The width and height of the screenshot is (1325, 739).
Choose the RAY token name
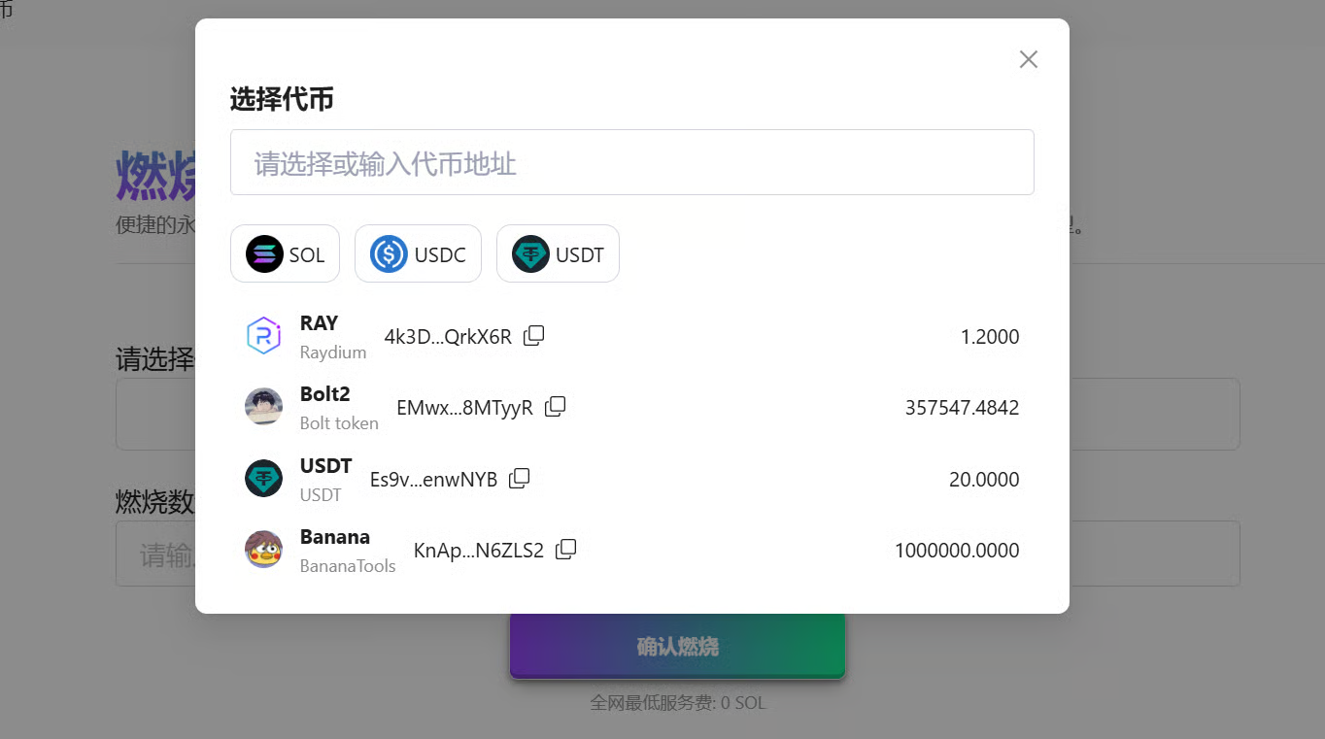[319, 323]
